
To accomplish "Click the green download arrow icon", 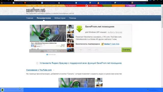I will coord(79,29).
